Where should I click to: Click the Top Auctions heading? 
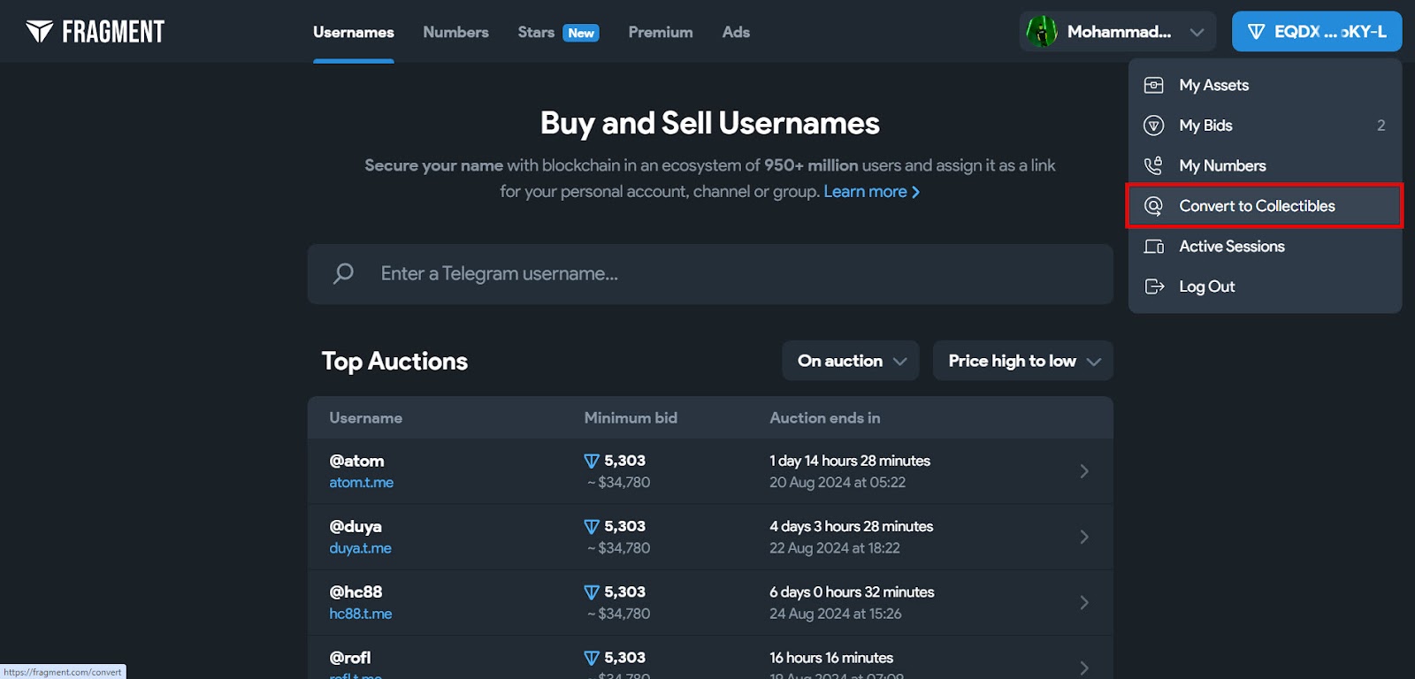pos(394,361)
